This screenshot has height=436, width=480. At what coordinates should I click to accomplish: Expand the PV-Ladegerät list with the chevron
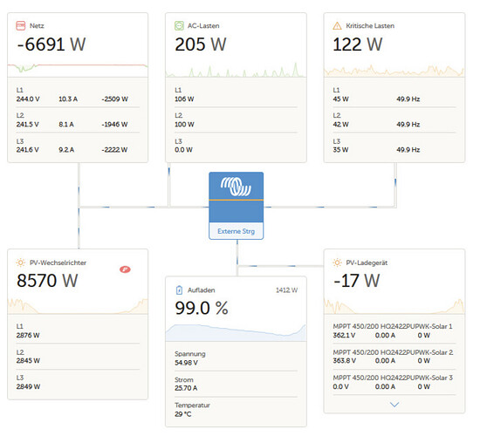coord(394,405)
